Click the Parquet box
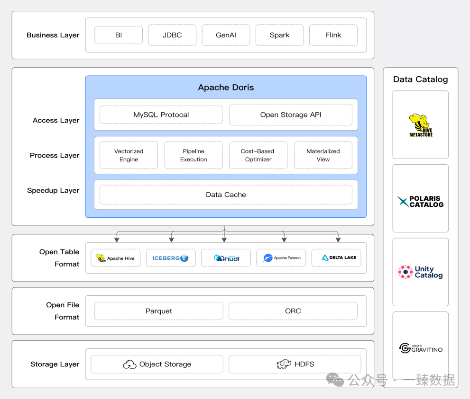Viewport: 470px width, 399px height. pos(158,311)
